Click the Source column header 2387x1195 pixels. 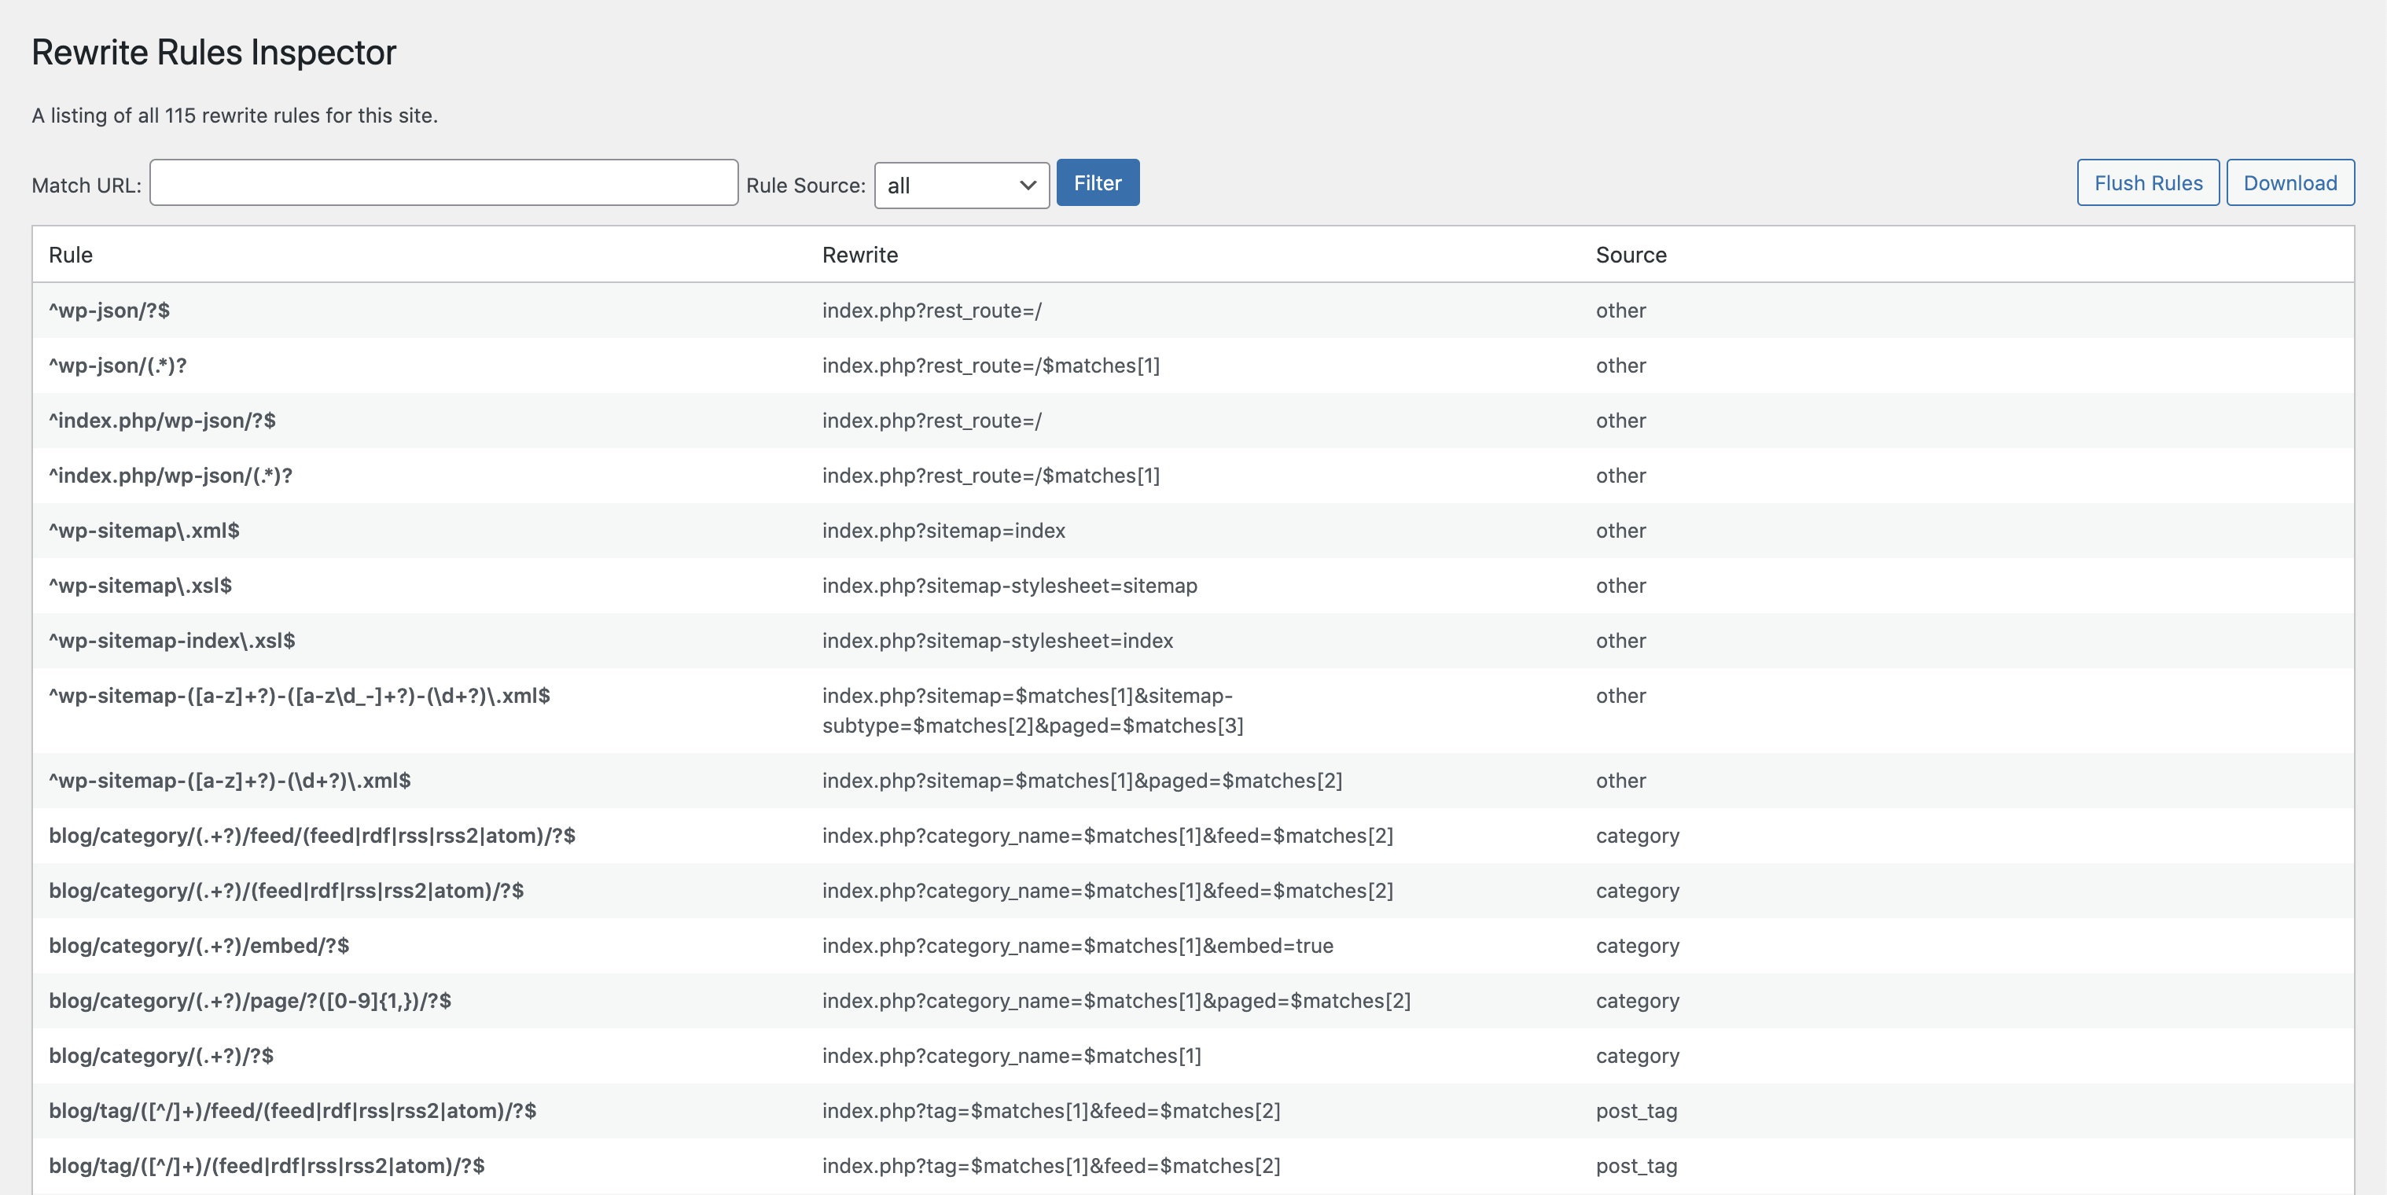(x=1630, y=255)
